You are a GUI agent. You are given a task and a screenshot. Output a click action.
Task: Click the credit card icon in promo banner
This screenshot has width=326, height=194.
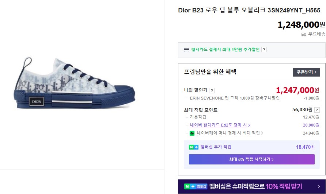pyautogui.click(x=186, y=50)
